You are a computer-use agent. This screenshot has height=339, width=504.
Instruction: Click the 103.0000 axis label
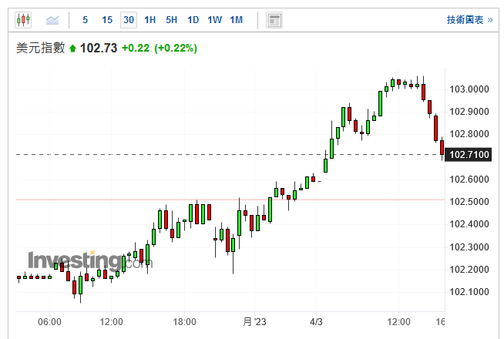click(469, 89)
